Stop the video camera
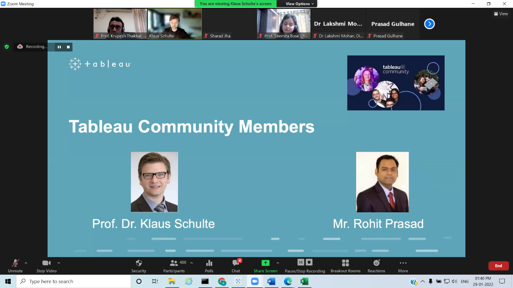This screenshot has height=288, width=513. 46,266
